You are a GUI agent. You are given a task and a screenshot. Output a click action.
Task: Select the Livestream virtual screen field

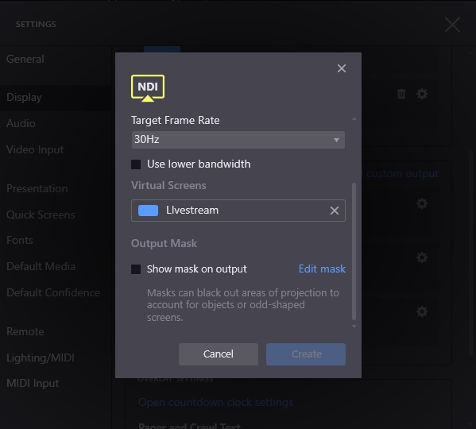(x=238, y=211)
